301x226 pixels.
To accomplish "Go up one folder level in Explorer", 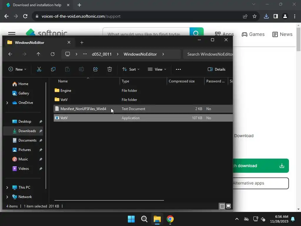I will click(39, 54).
